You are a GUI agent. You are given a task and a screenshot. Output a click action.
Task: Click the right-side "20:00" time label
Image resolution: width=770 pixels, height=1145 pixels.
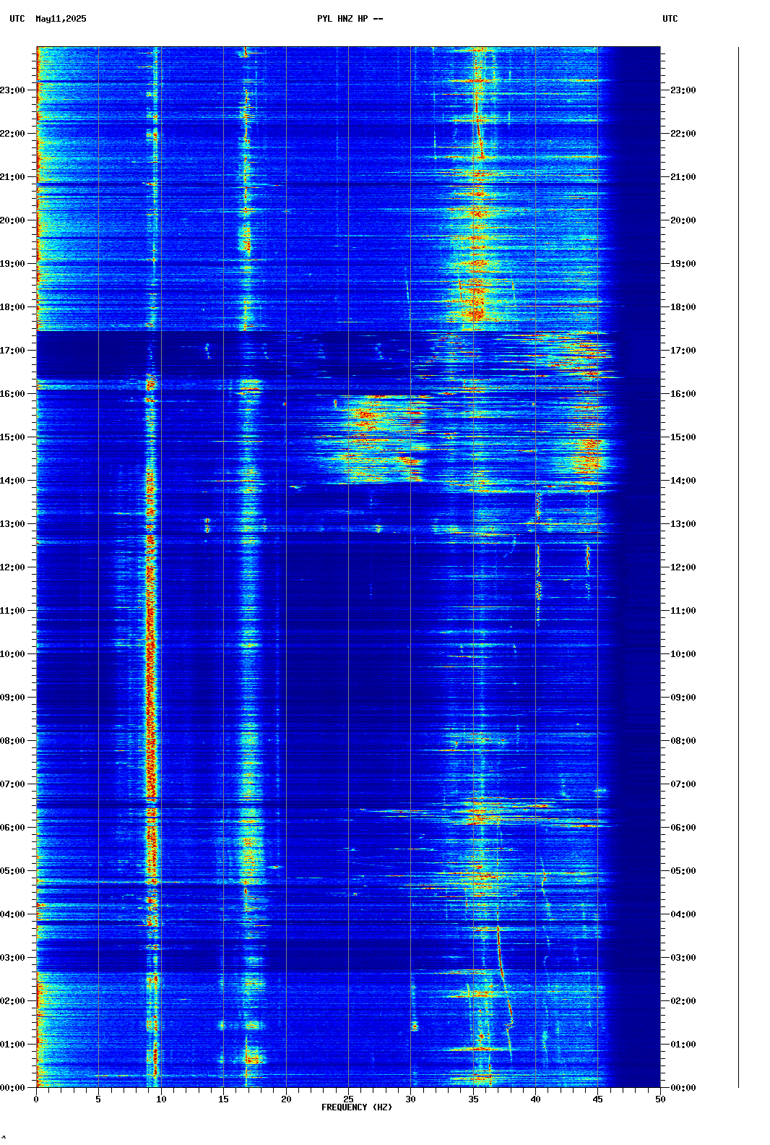[x=683, y=220]
